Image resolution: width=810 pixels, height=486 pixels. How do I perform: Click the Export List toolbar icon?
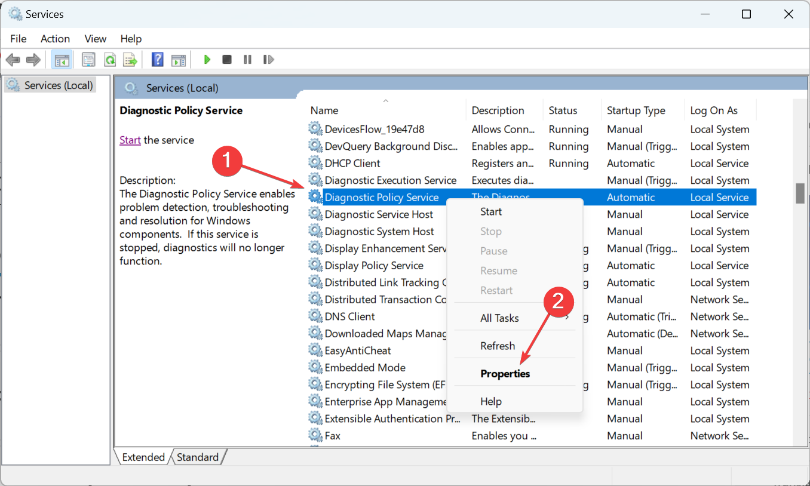point(130,60)
